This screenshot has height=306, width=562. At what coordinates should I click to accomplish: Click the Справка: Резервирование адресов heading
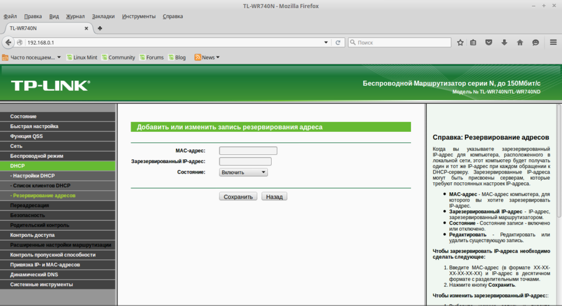click(491, 137)
